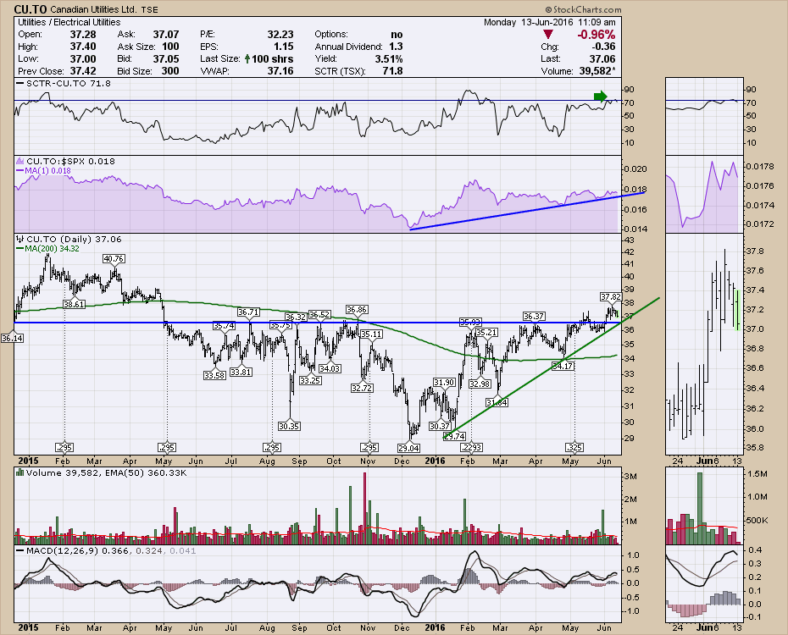Click the Options value no
The width and height of the screenshot is (788, 635).
pos(397,34)
